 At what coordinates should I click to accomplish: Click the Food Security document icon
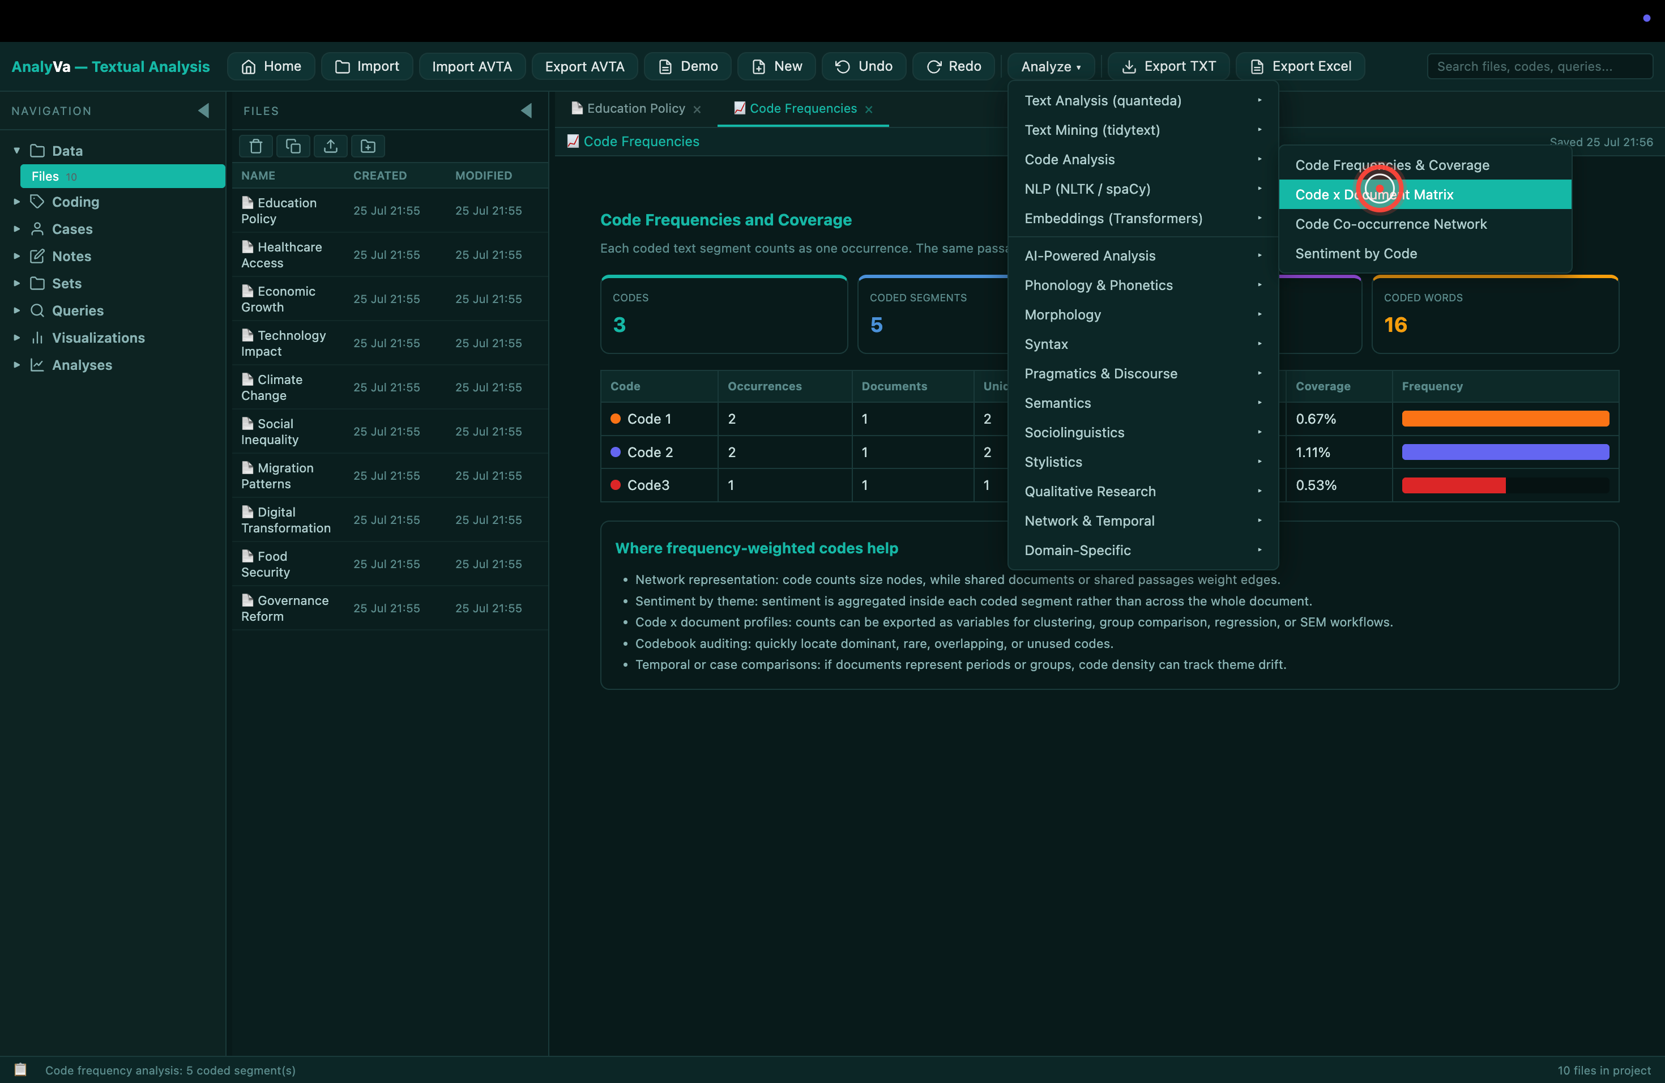[x=247, y=556]
